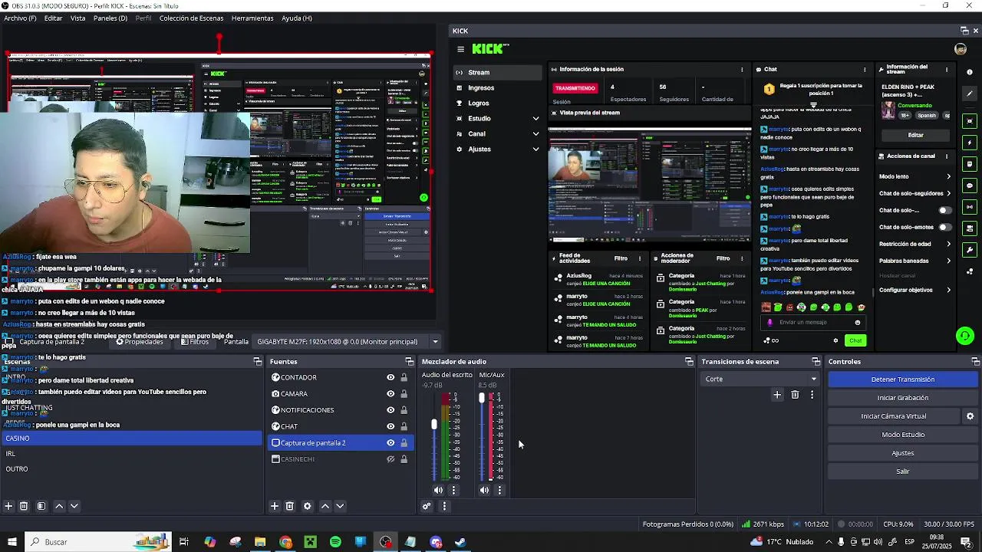Open advanced audio properties gears icon
This screenshot has width=982, height=552.
427,506
